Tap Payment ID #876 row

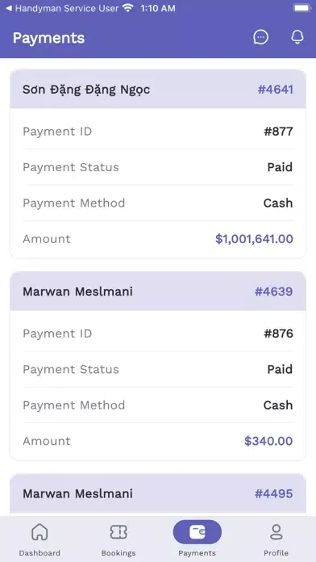pos(158,333)
